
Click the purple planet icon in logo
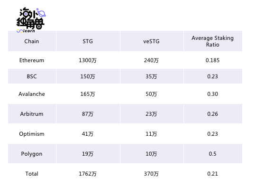pos(42,13)
